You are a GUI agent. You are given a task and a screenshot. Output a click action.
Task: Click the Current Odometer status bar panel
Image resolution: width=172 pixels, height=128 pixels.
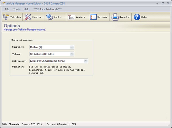61,124
